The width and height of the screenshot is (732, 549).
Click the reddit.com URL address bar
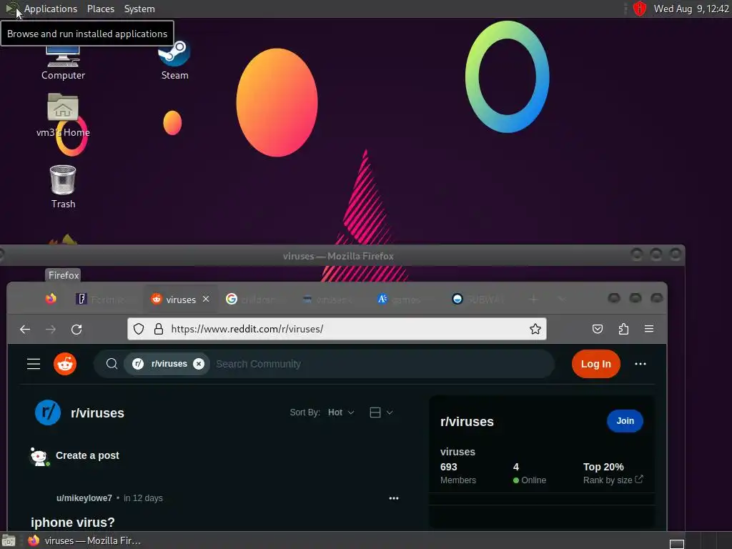(x=336, y=329)
